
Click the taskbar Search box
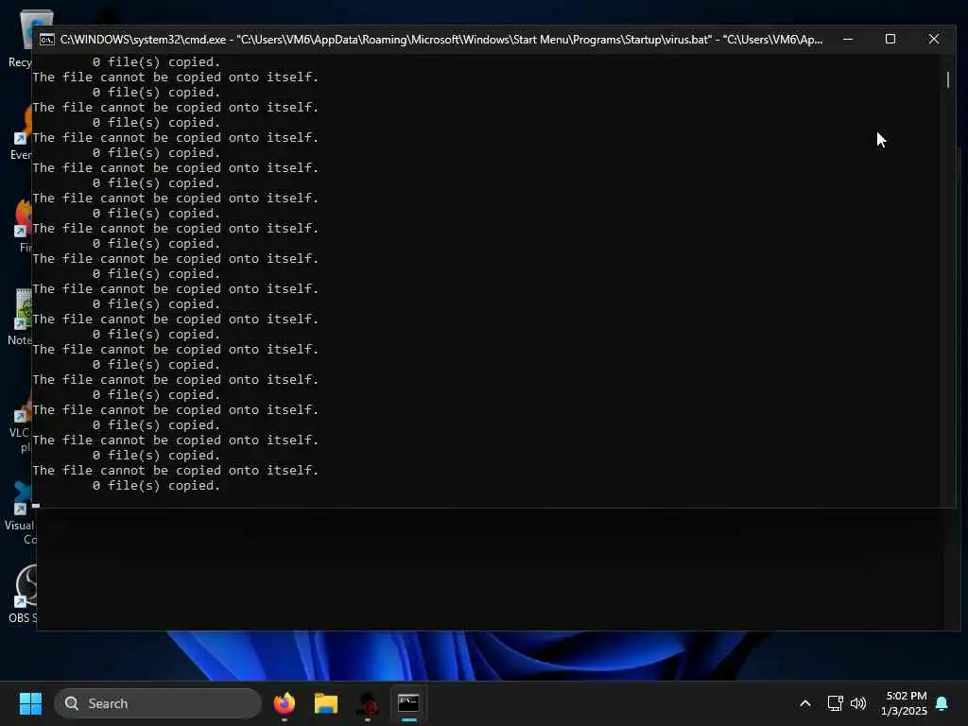158,703
